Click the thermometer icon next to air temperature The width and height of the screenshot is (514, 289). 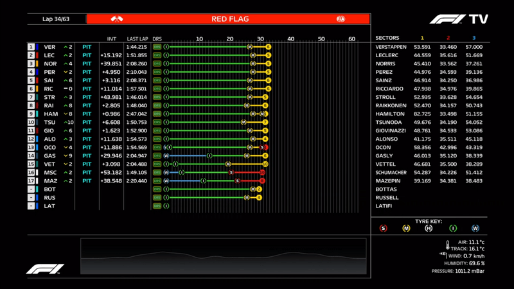[x=447, y=245]
